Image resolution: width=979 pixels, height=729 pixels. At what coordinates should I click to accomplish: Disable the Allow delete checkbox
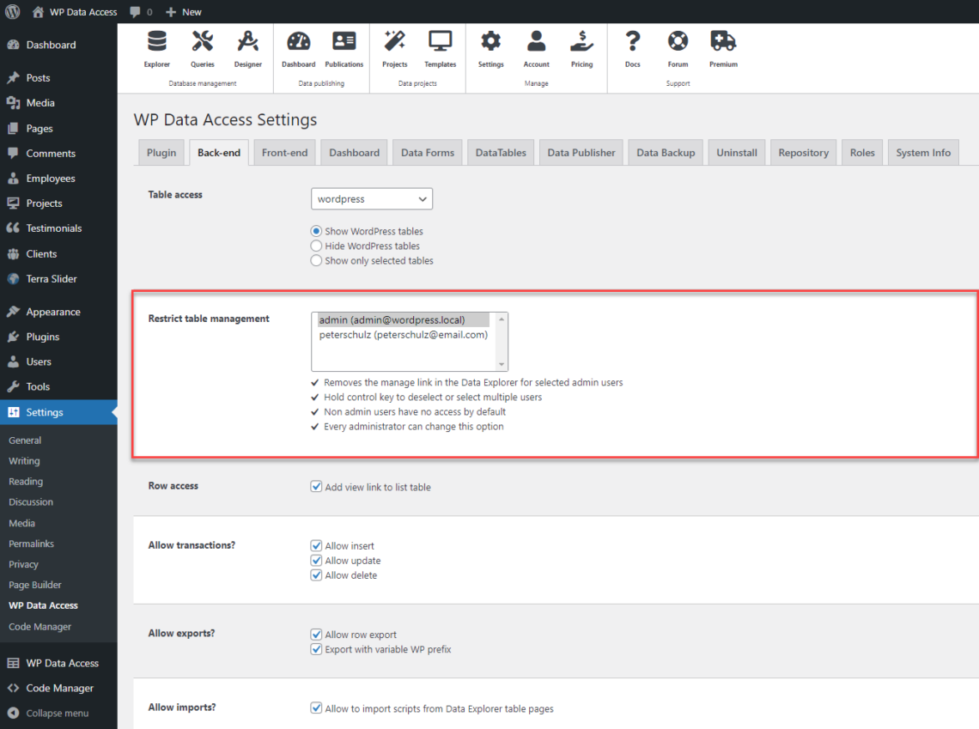317,574
